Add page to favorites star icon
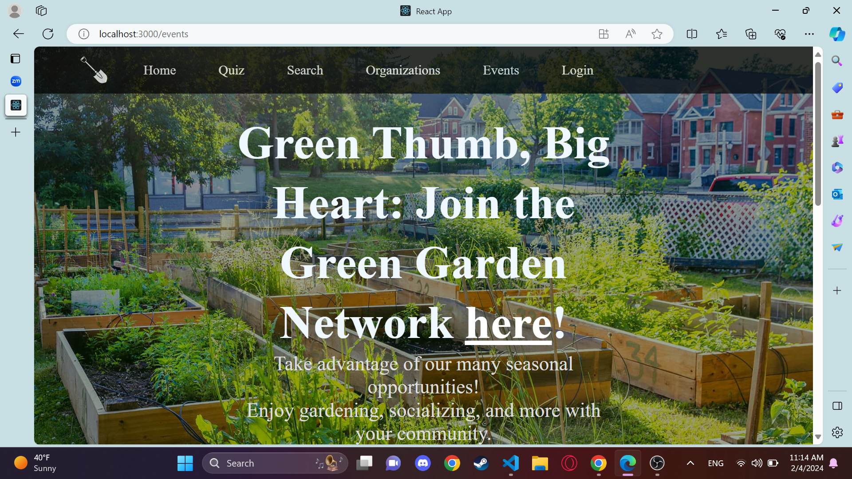Image resolution: width=852 pixels, height=479 pixels. coord(657,34)
